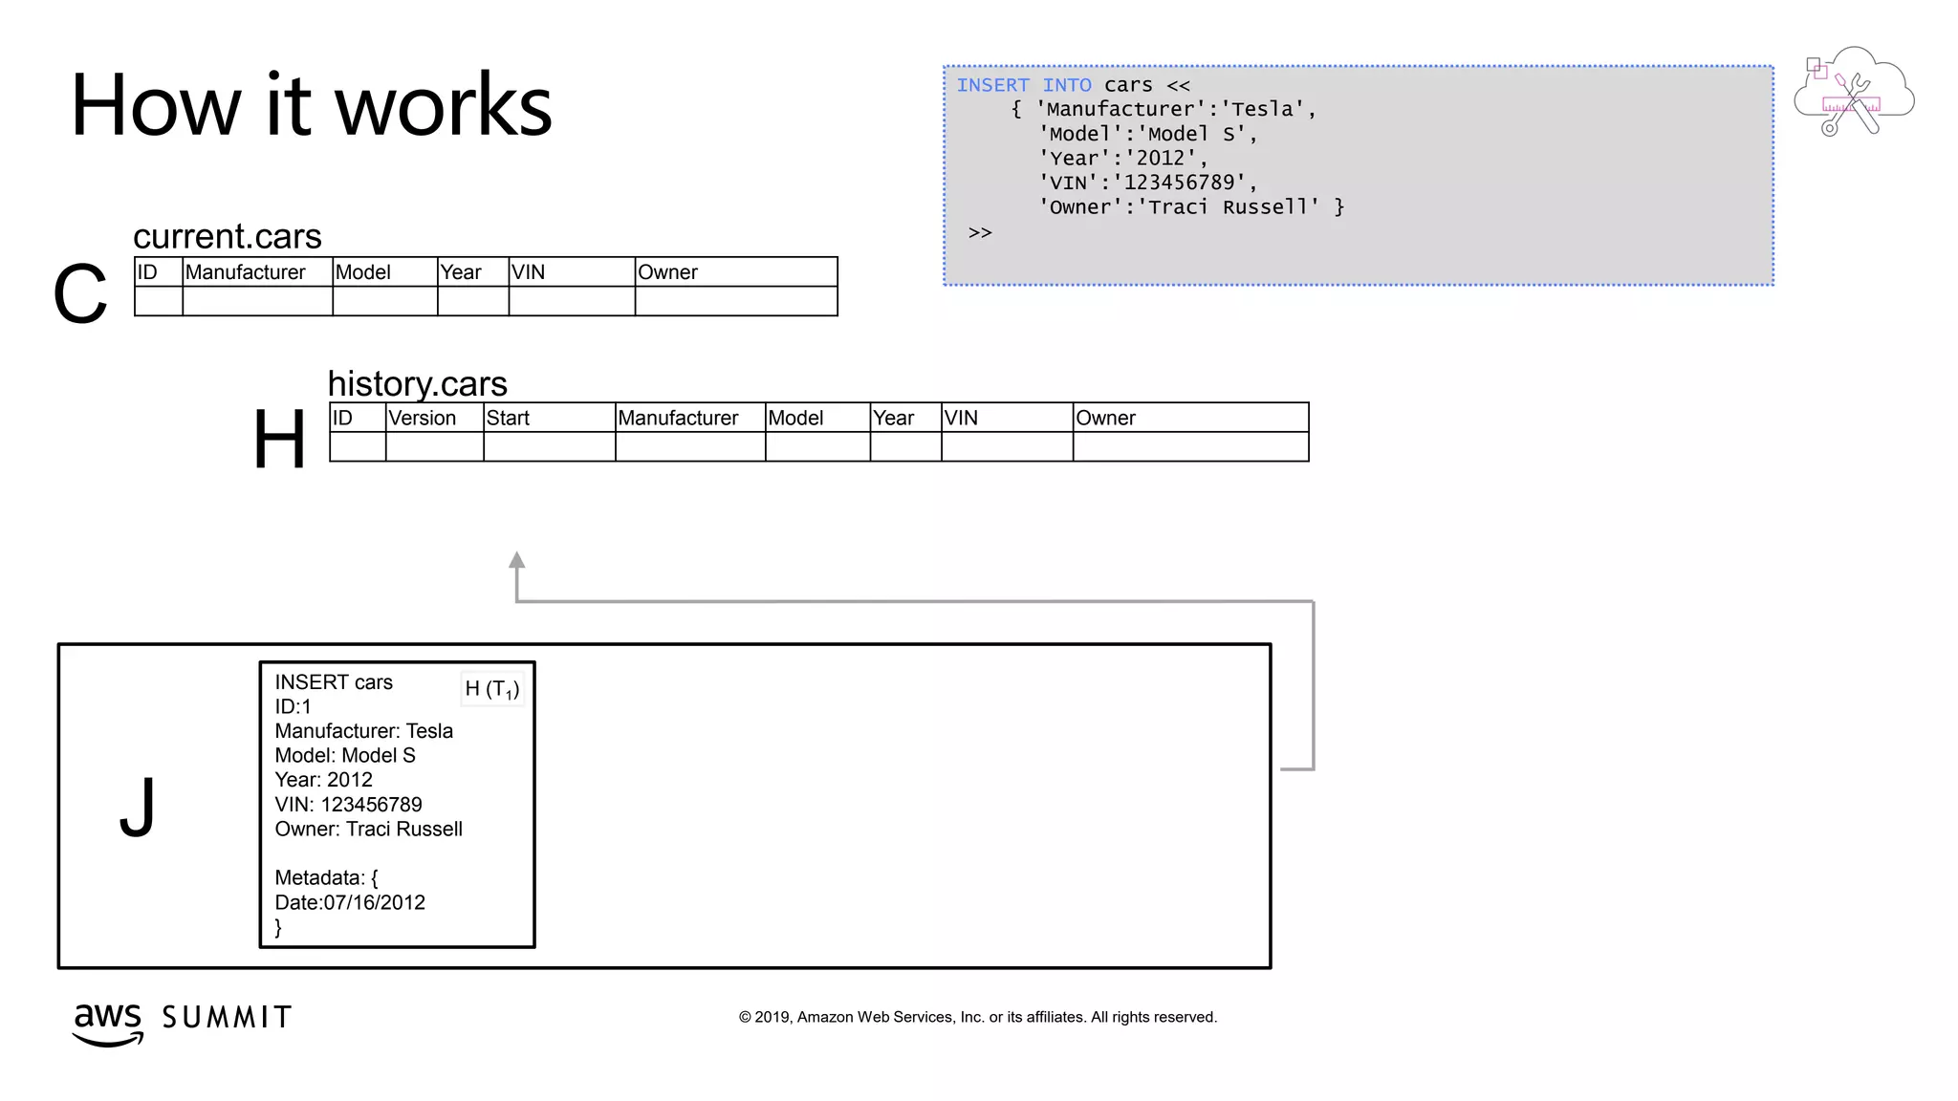Click the cloud tools icon top right
This screenshot has height=1101, width=1958.
click(x=1853, y=94)
